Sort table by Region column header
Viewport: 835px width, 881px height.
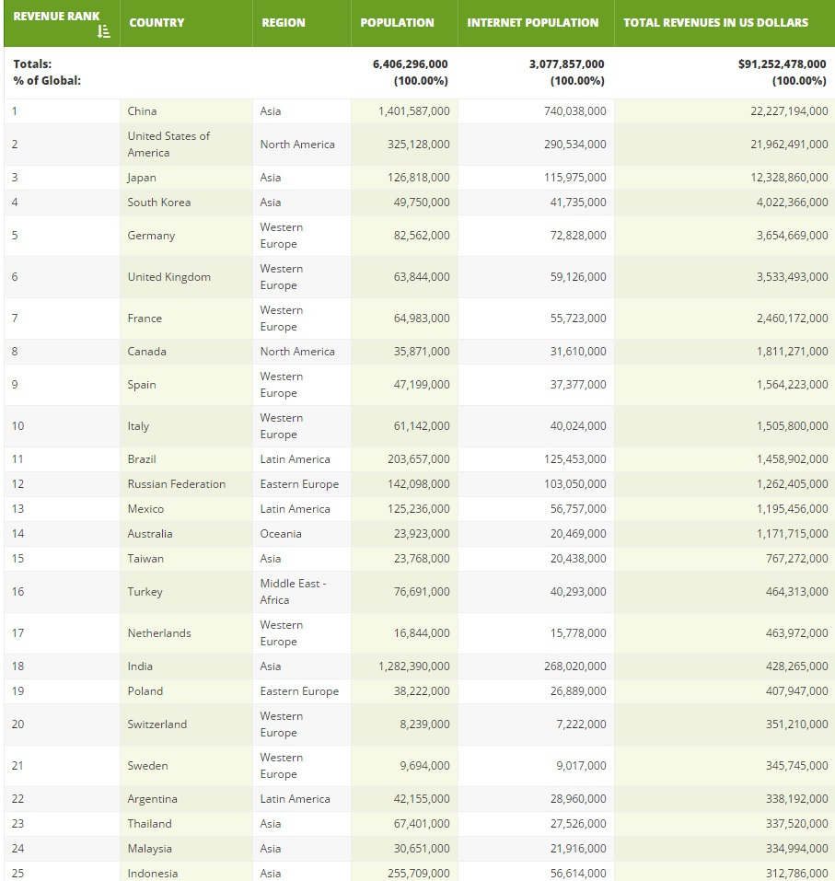click(x=284, y=23)
